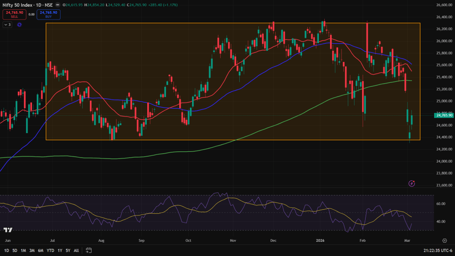Open timezone menu showing 21:22:35 UTC-6

(438, 251)
